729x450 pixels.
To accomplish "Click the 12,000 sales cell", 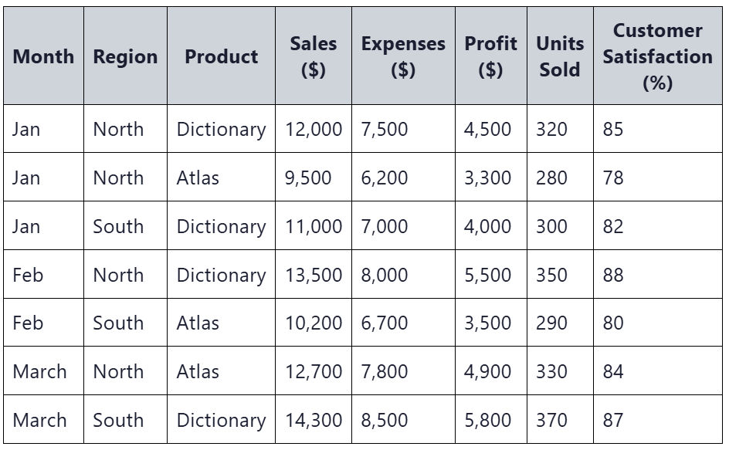I will tap(314, 129).
